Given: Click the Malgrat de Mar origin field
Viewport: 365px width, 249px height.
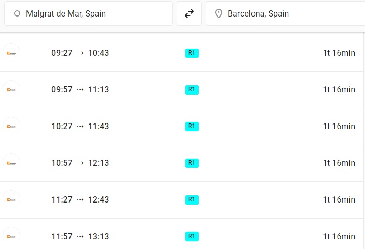Looking at the screenshot, I should pos(88,13).
